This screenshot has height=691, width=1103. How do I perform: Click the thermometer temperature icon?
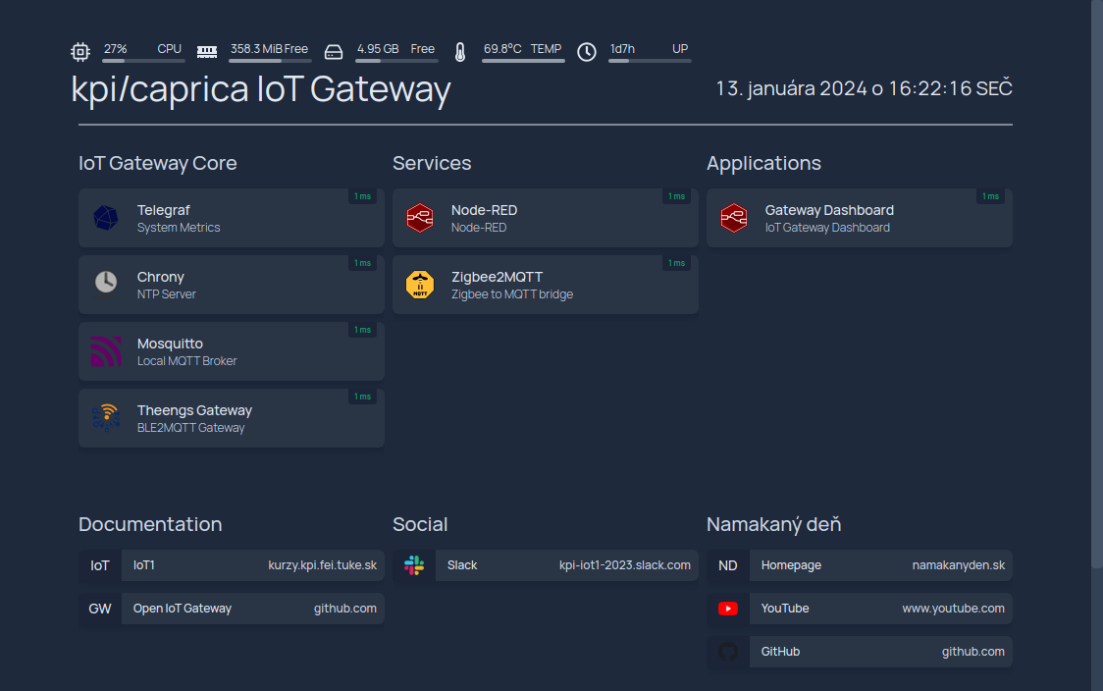pyautogui.click(x=460, y=50)
